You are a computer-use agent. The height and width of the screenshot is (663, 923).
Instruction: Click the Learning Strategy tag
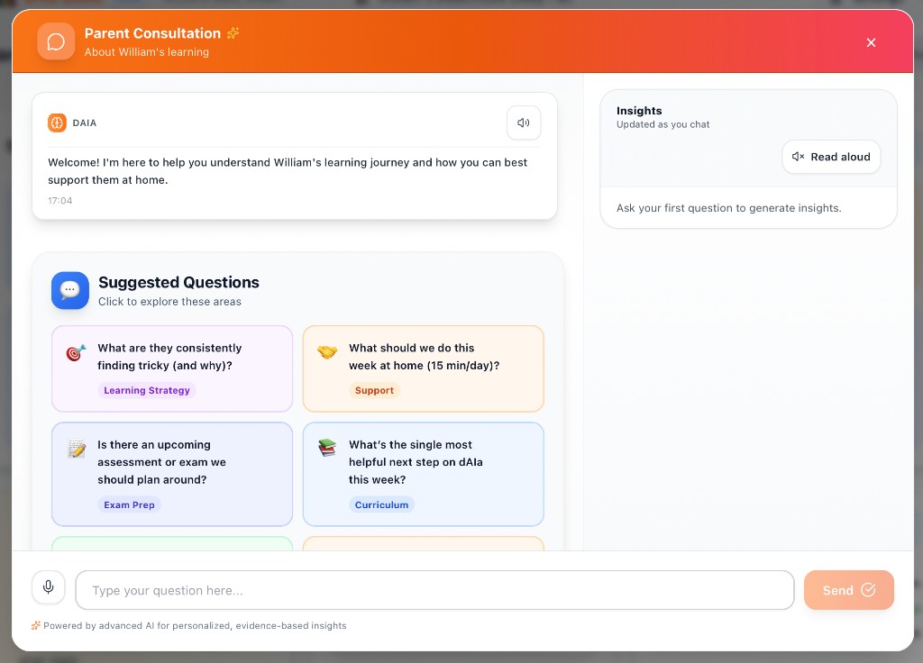(146, 390)
